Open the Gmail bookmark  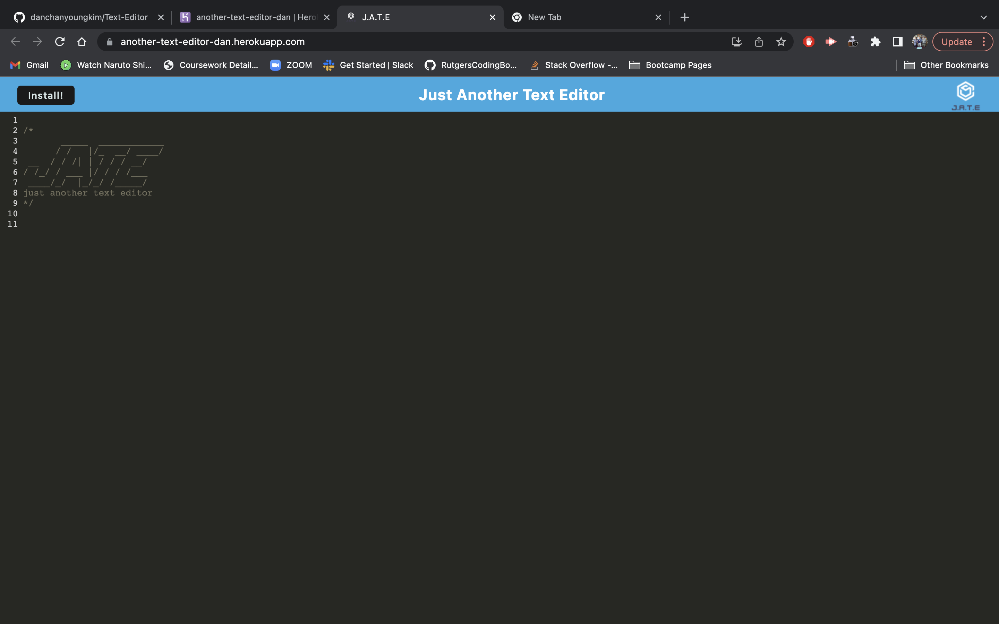click(29, 65)
